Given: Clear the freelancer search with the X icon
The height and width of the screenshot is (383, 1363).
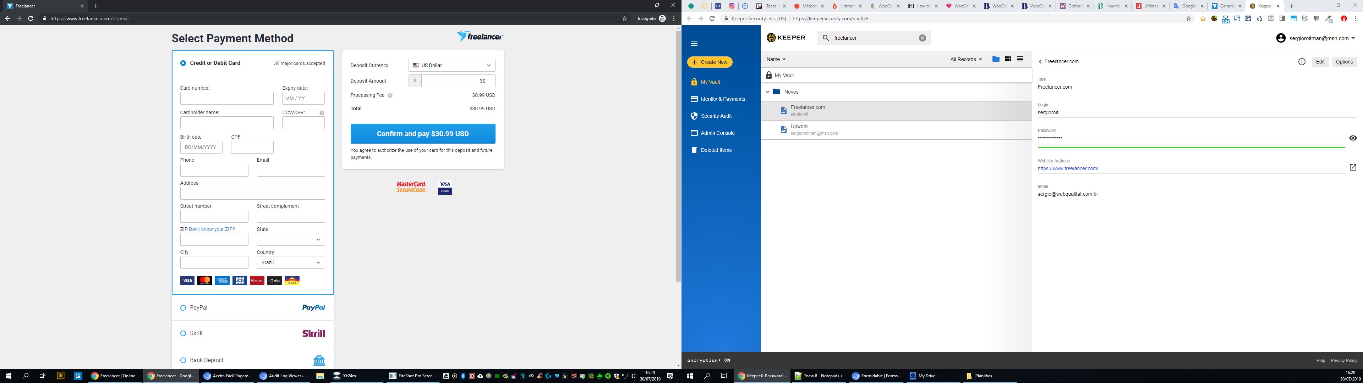Looking at the screenshot, I should 922,38.
